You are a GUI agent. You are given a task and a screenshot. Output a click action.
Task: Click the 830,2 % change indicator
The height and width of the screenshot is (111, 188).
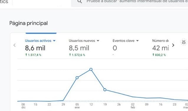click(159, 55)
